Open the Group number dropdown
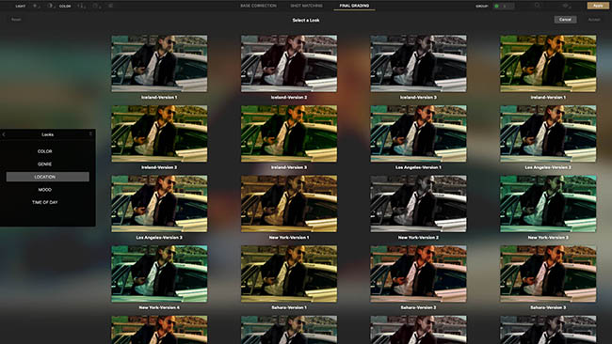 click(x=507, y=7)
